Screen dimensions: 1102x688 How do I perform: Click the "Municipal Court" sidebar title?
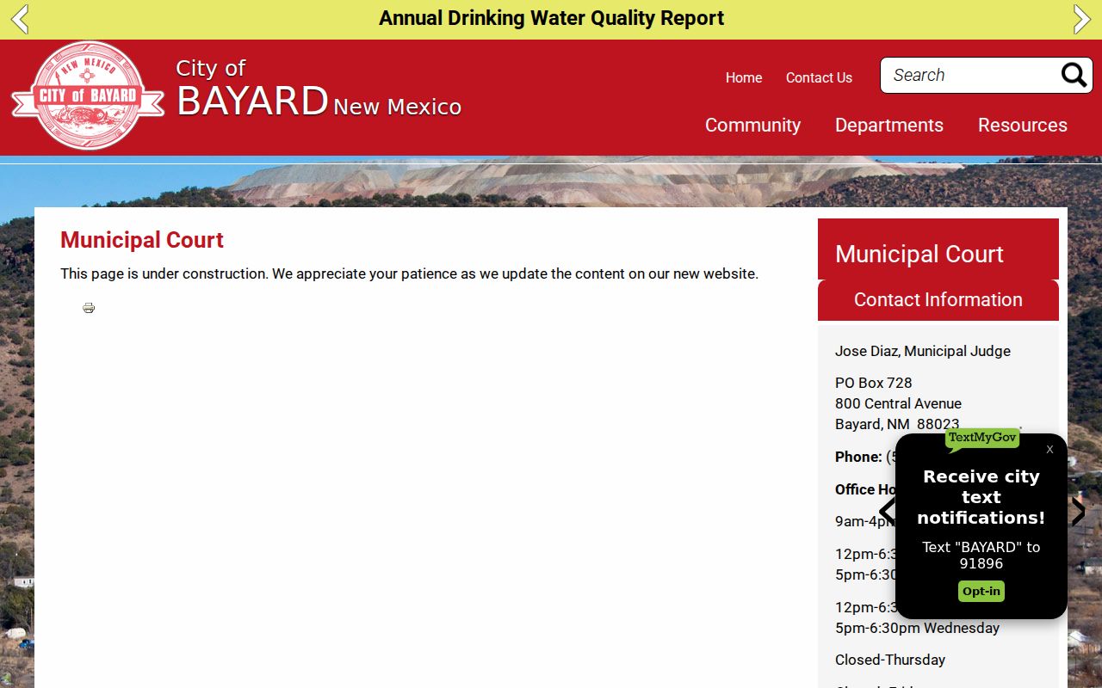tap(919, 254)
